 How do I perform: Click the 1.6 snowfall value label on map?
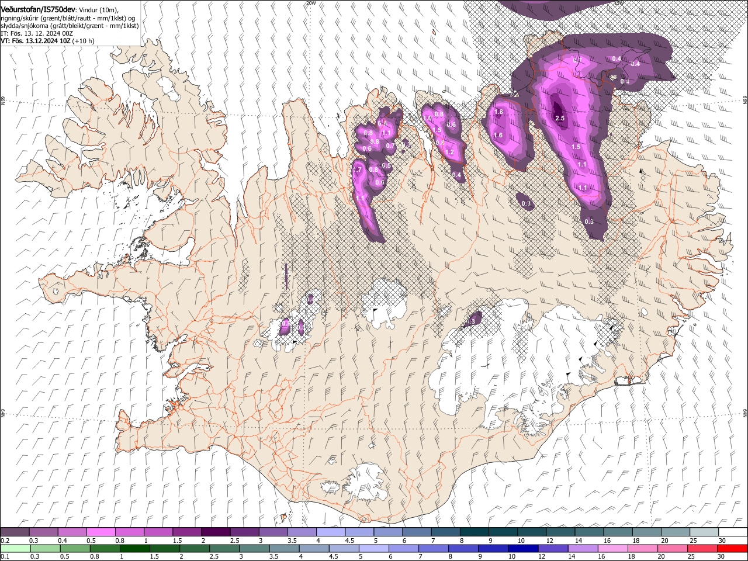coord(498,135)
